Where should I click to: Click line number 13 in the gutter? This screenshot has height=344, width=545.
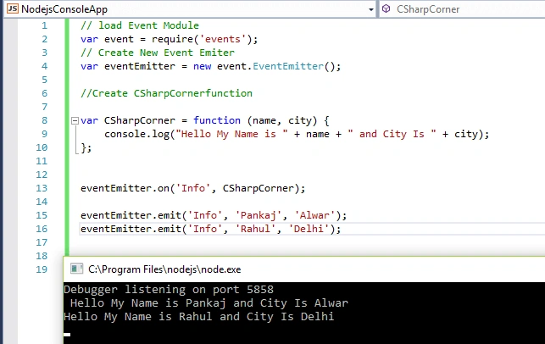click(42, 188)
